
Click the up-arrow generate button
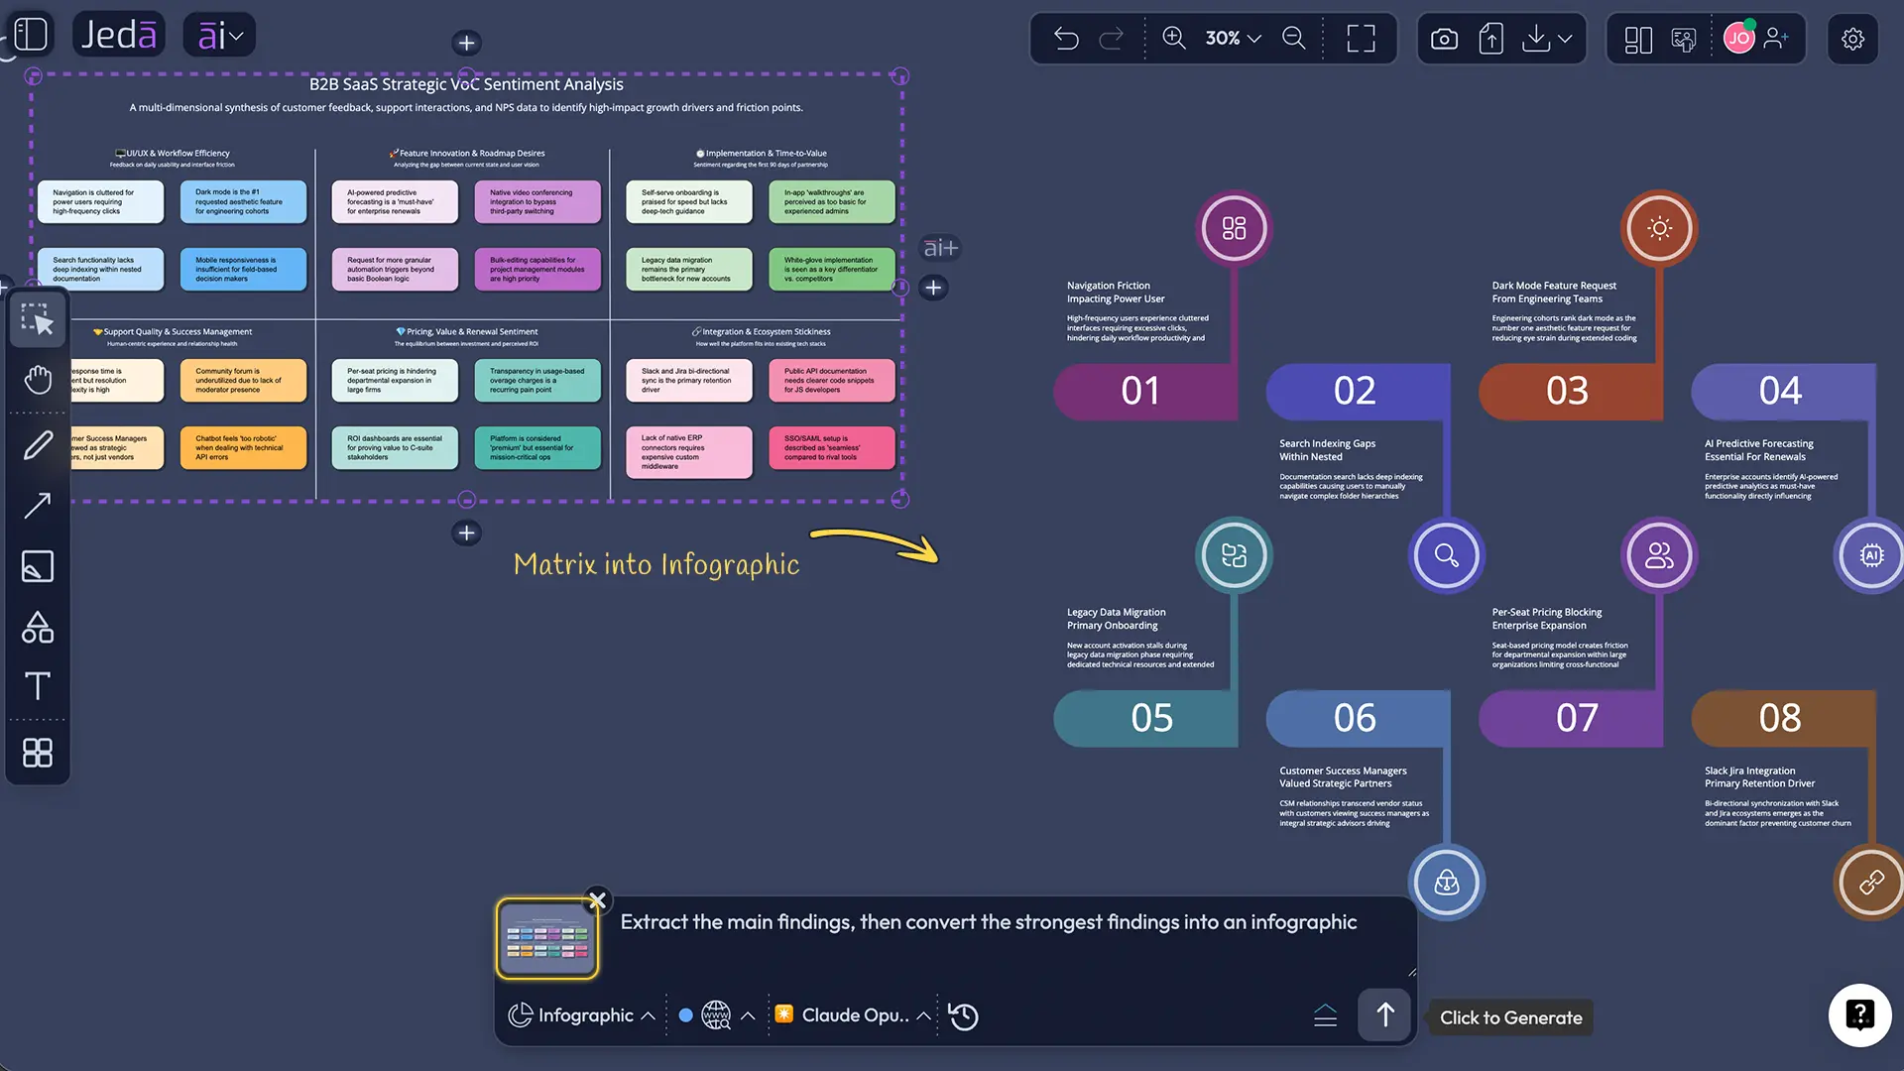[x=1384, y=1014]
